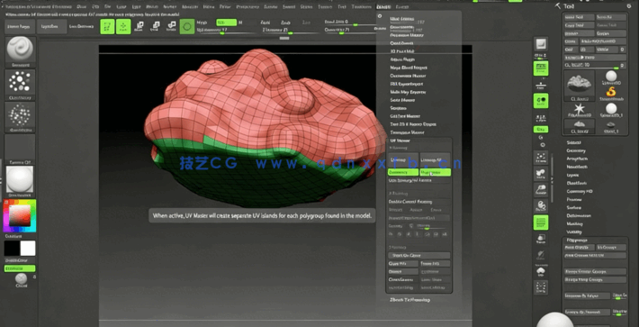Click the Unwrap button in UV Master
639x327 pixels.
[403, 159]
